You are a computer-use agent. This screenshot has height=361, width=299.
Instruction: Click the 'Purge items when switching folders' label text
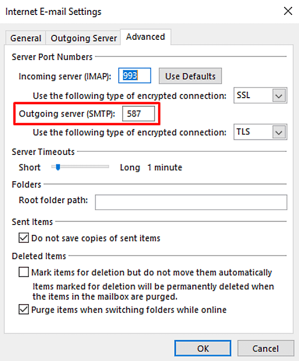pyautogui.click(x=129, y=310)
